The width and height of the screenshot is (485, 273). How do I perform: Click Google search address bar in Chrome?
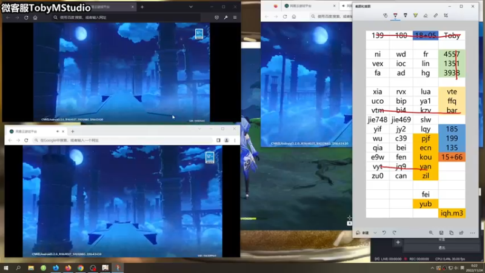pyautogui.click(x=124, y=141)
